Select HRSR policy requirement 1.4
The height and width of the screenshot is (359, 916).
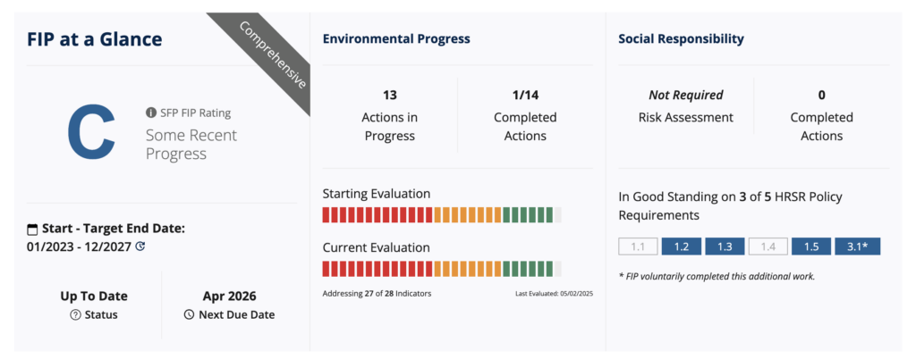[768, 246]
